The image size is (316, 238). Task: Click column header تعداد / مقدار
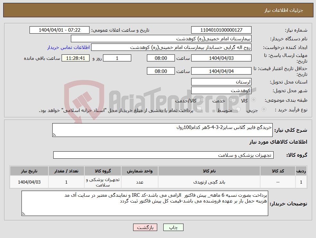(x=66, y=171)
